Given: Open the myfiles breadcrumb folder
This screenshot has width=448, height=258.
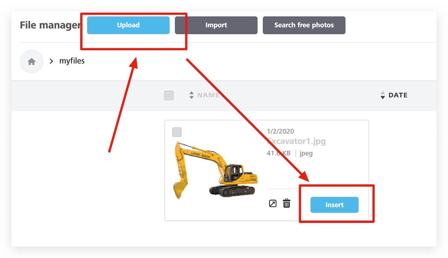Looking at the screenshot, I should tap(72, 61).
